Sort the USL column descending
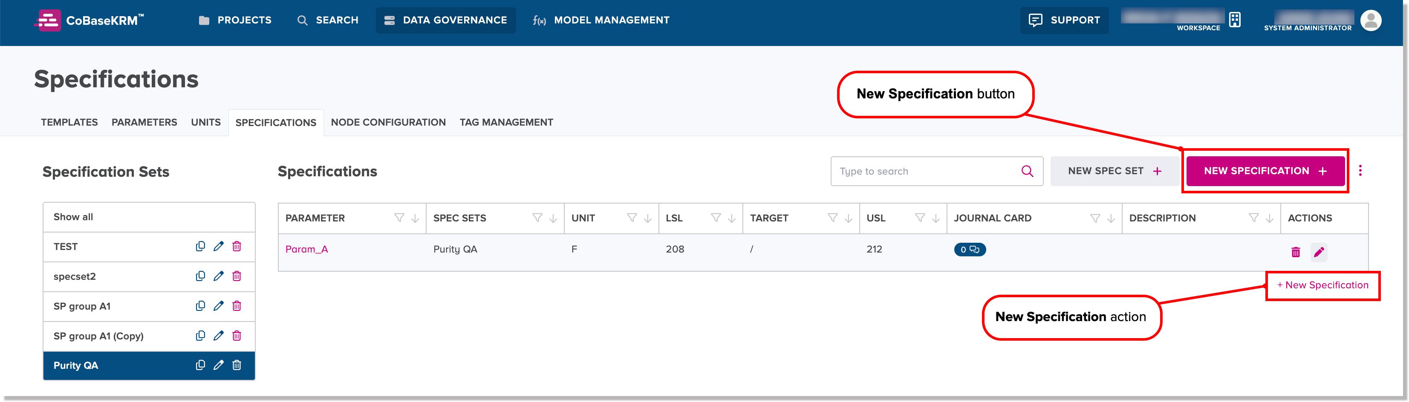1409x402 pixels. [936, 218]
